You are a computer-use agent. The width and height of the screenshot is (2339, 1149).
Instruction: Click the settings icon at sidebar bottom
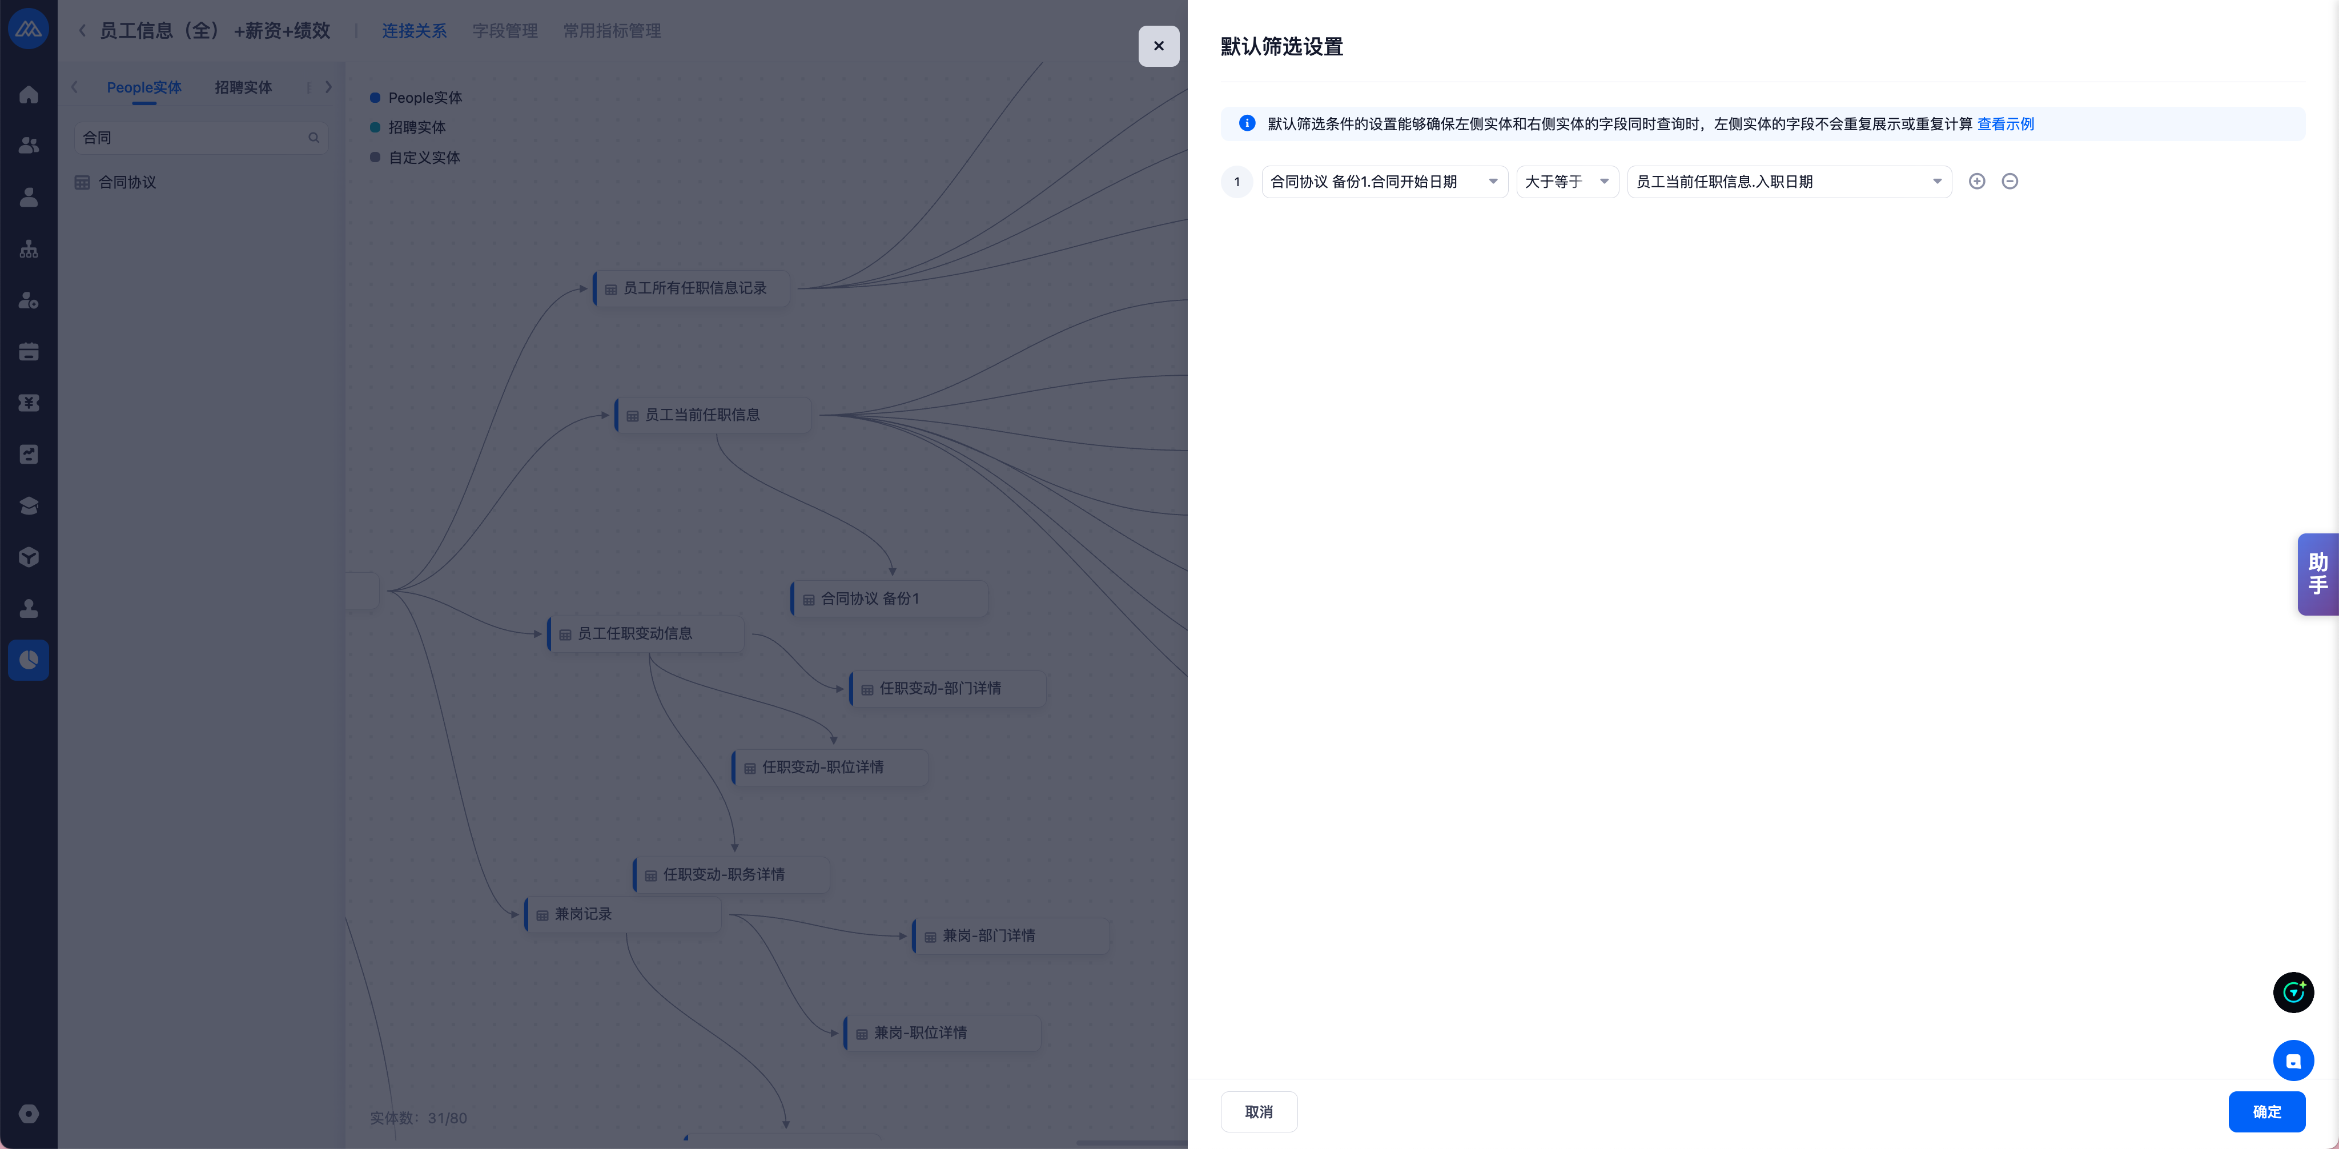(29, 1114)
